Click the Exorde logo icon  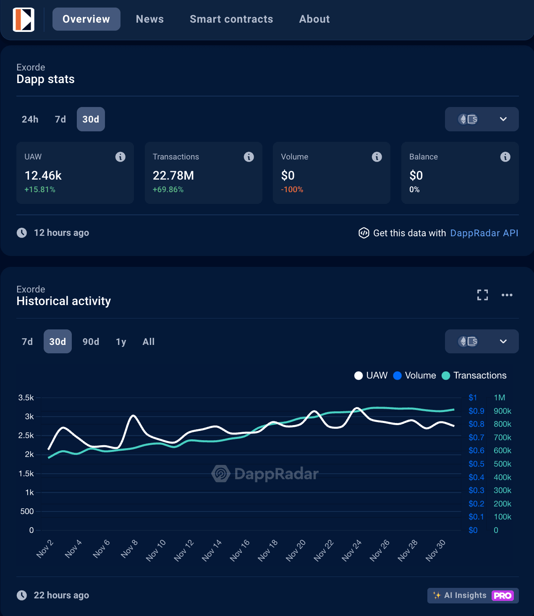point(24,19)
